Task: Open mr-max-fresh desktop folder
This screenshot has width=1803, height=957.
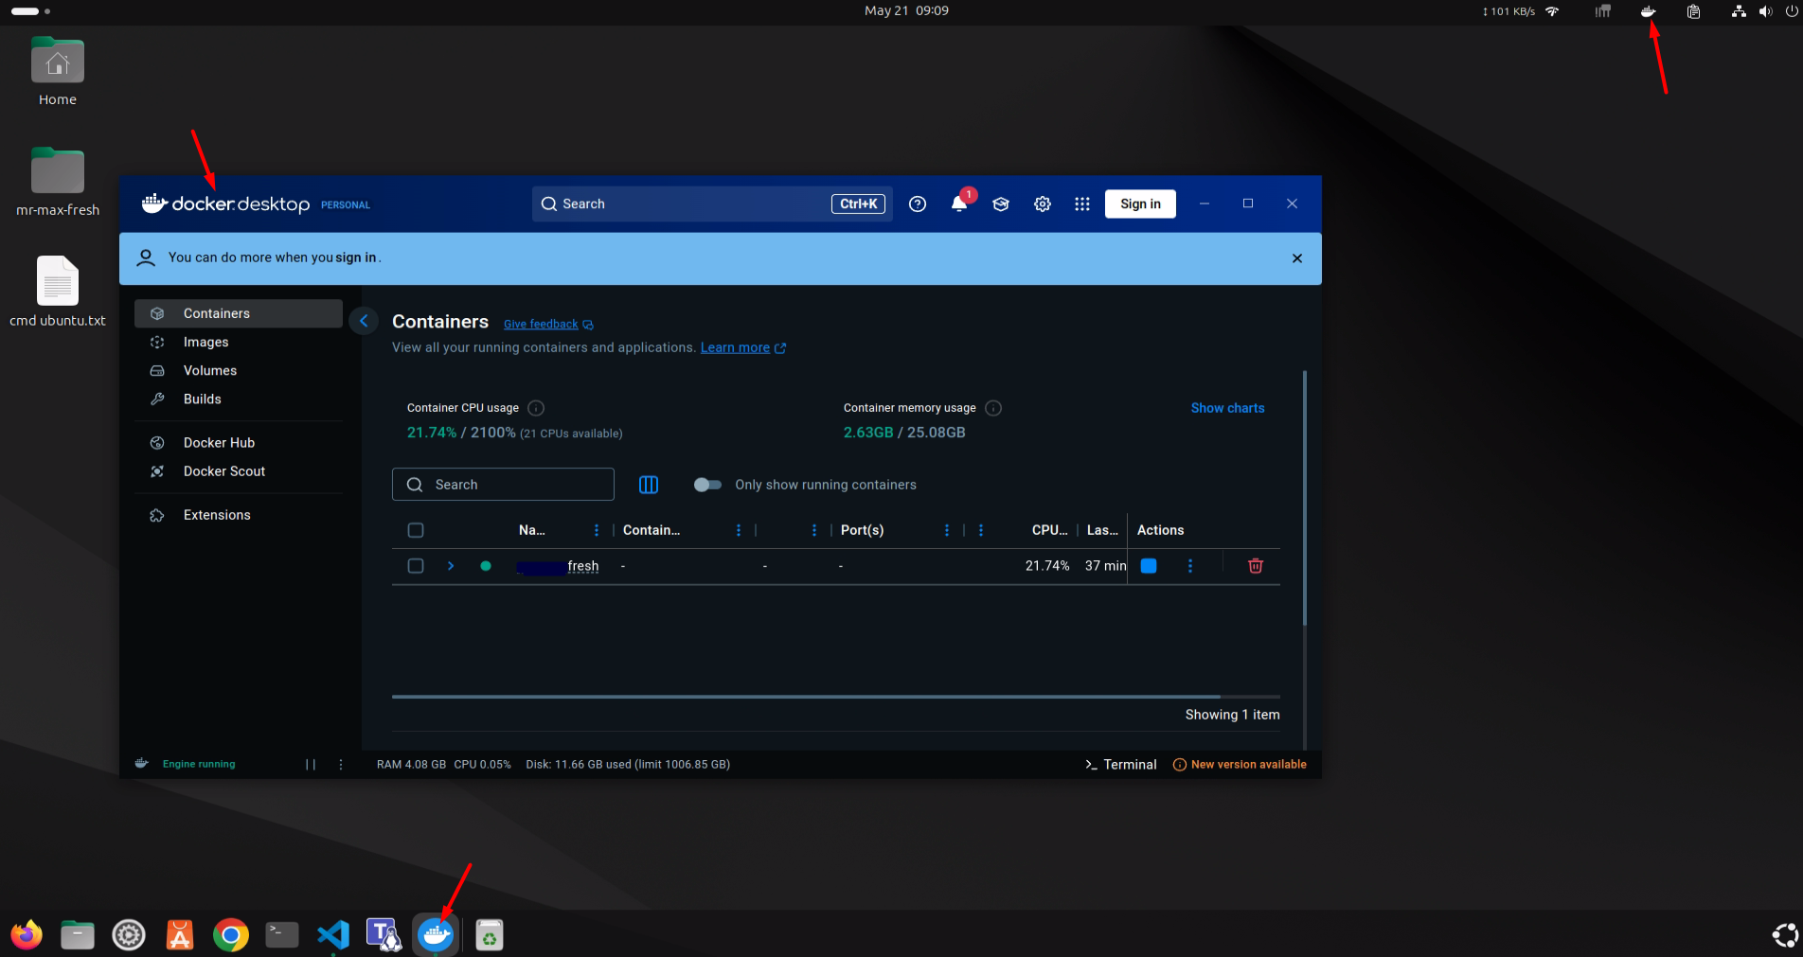Action: [58, 182]
